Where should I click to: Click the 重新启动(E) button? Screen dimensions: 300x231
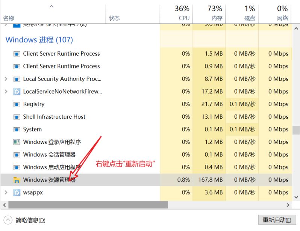[277, 220]
